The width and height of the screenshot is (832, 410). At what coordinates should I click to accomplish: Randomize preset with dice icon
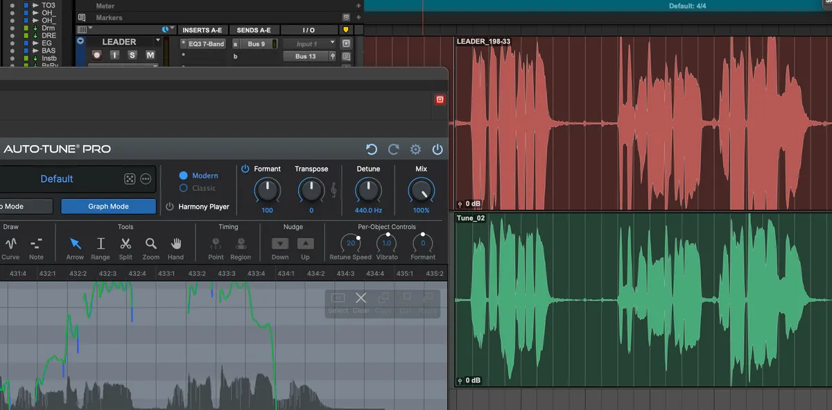pos(130,179)
